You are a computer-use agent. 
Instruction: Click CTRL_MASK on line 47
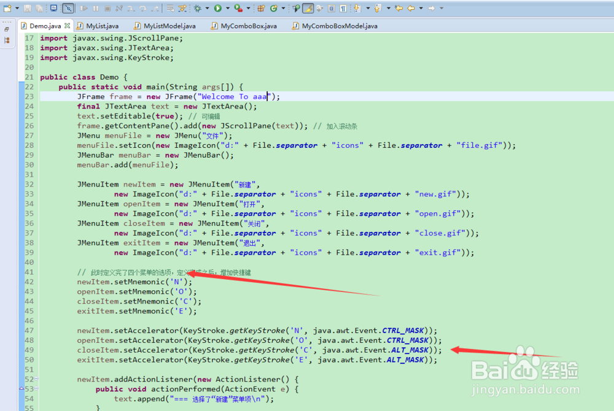tap(403, 331)
